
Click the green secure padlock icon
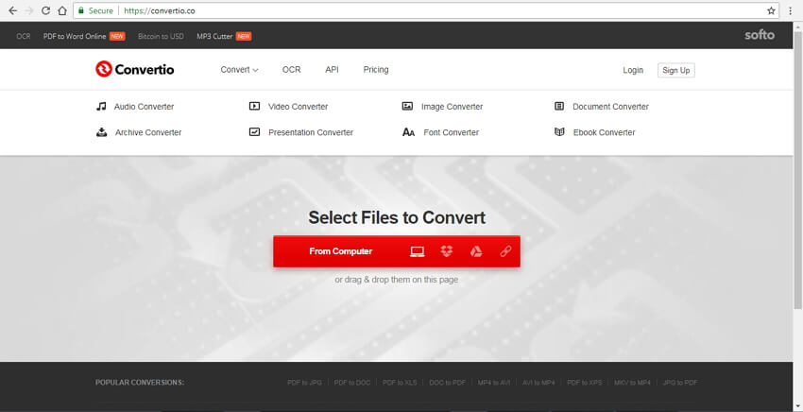(x=81, y=10)
